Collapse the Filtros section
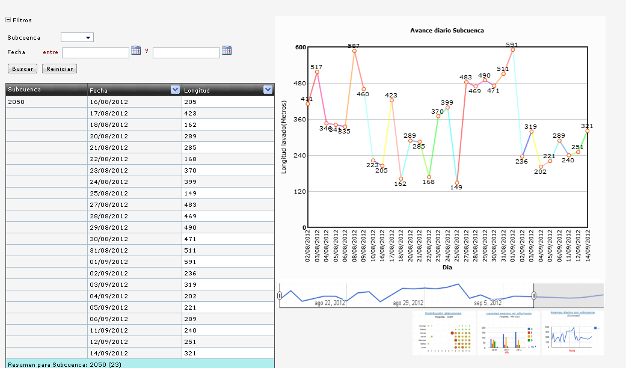This screenshot has height=368, width=626. click(8, 20)
